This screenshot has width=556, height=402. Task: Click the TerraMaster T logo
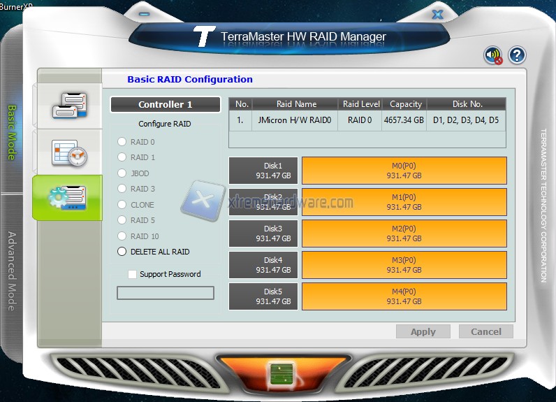tap(205, 36)
